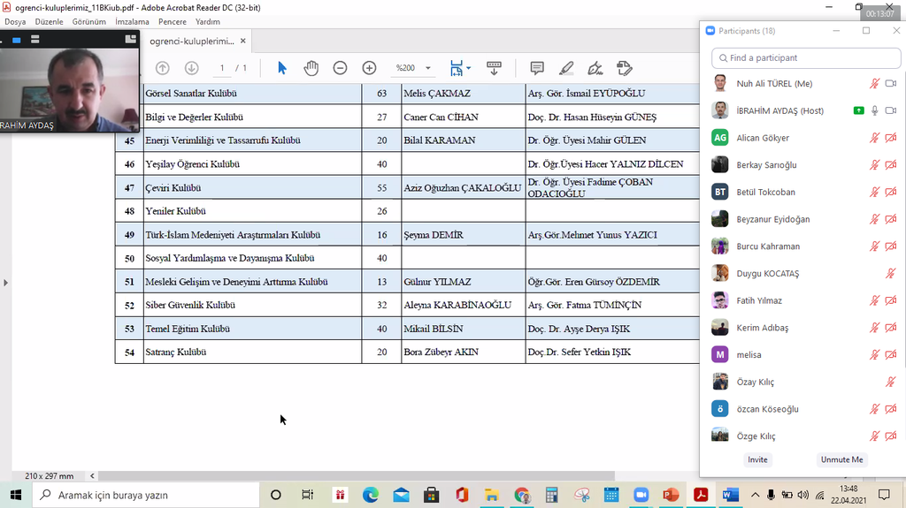Open the İmzalama menu
The height and width of the screenshot is (508, 906).
[x=132, y=21]
